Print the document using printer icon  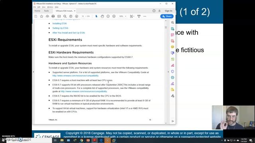tap(53, 16)
